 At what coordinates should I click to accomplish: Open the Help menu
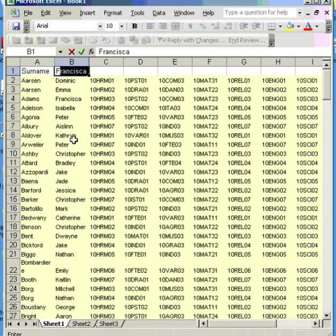[208, 13]
